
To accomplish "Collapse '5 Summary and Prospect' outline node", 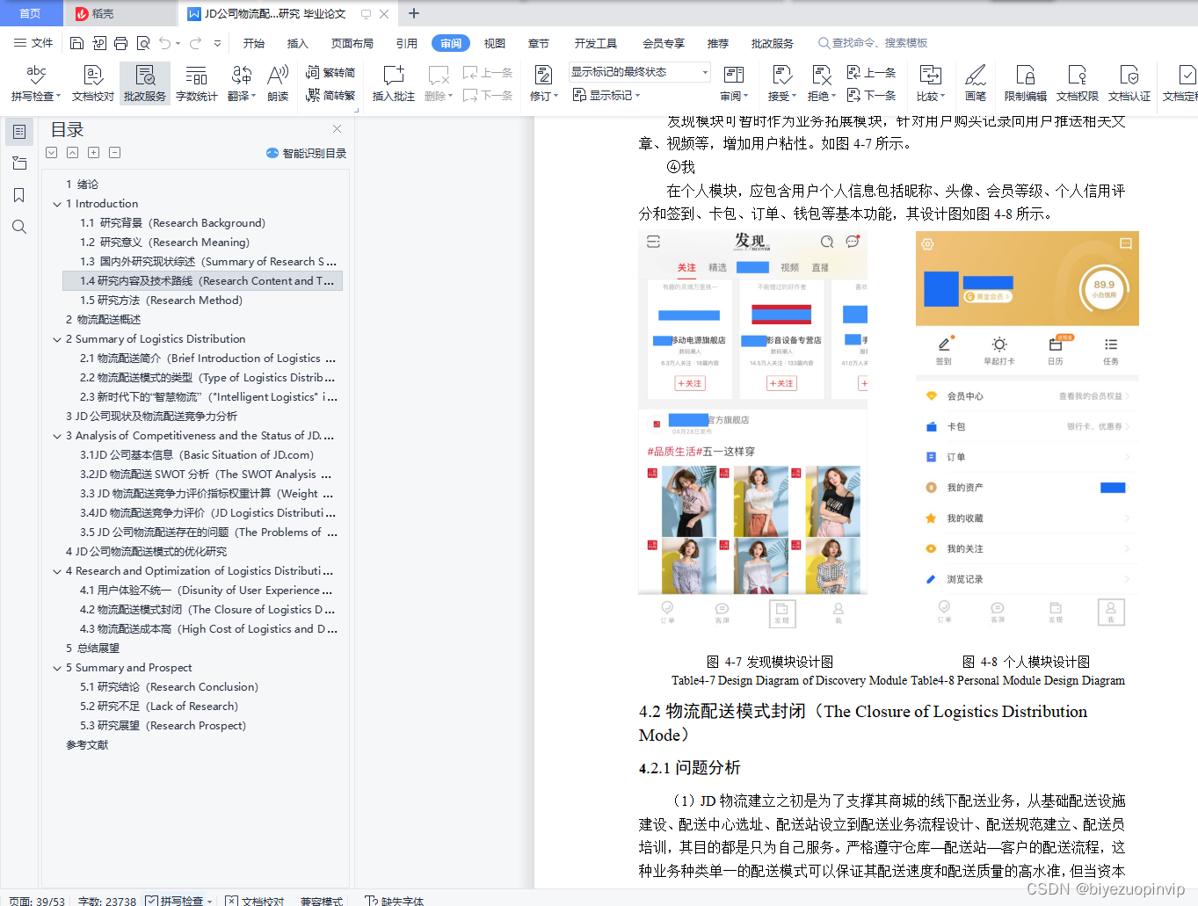I will tap(57, 668).
